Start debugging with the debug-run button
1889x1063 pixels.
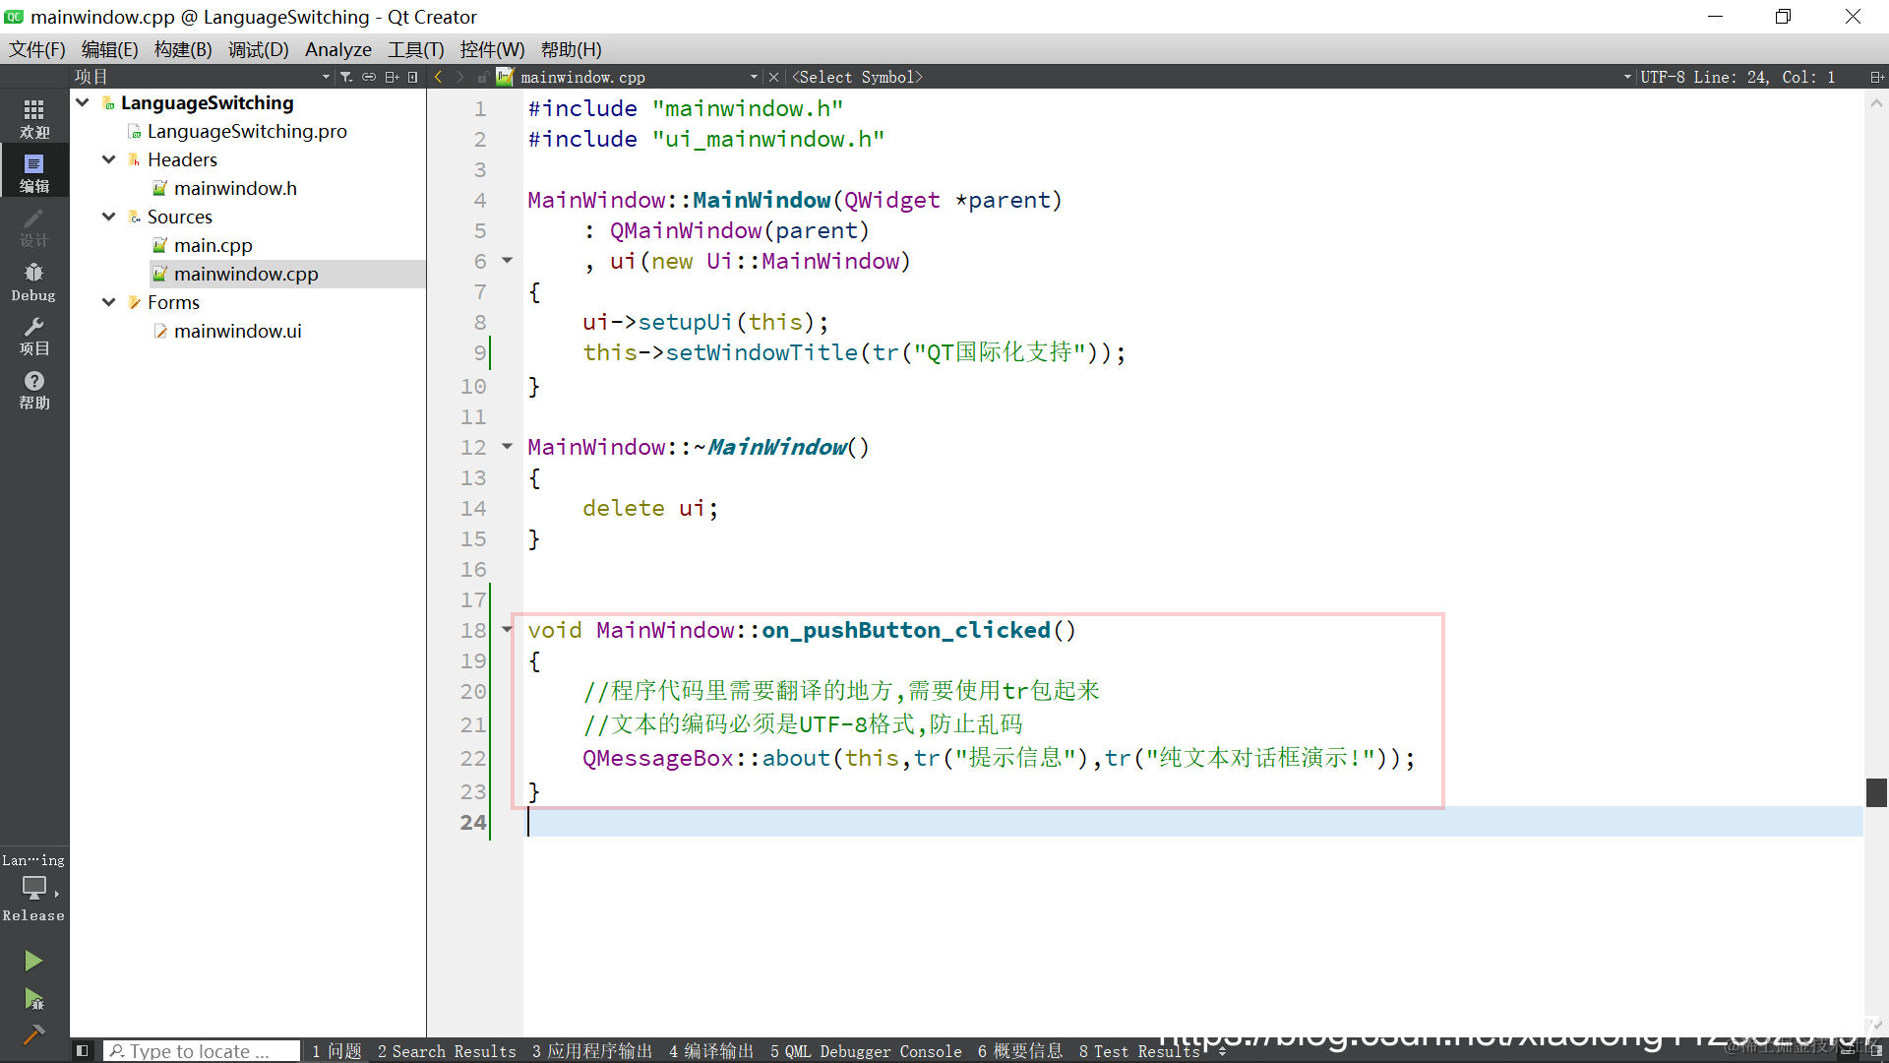point(33,1000)
